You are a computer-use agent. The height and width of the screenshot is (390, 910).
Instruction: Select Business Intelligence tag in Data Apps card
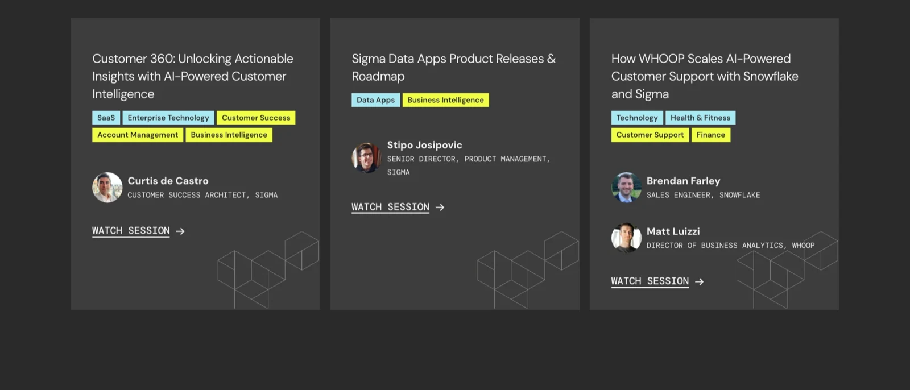tap(445, 100)
